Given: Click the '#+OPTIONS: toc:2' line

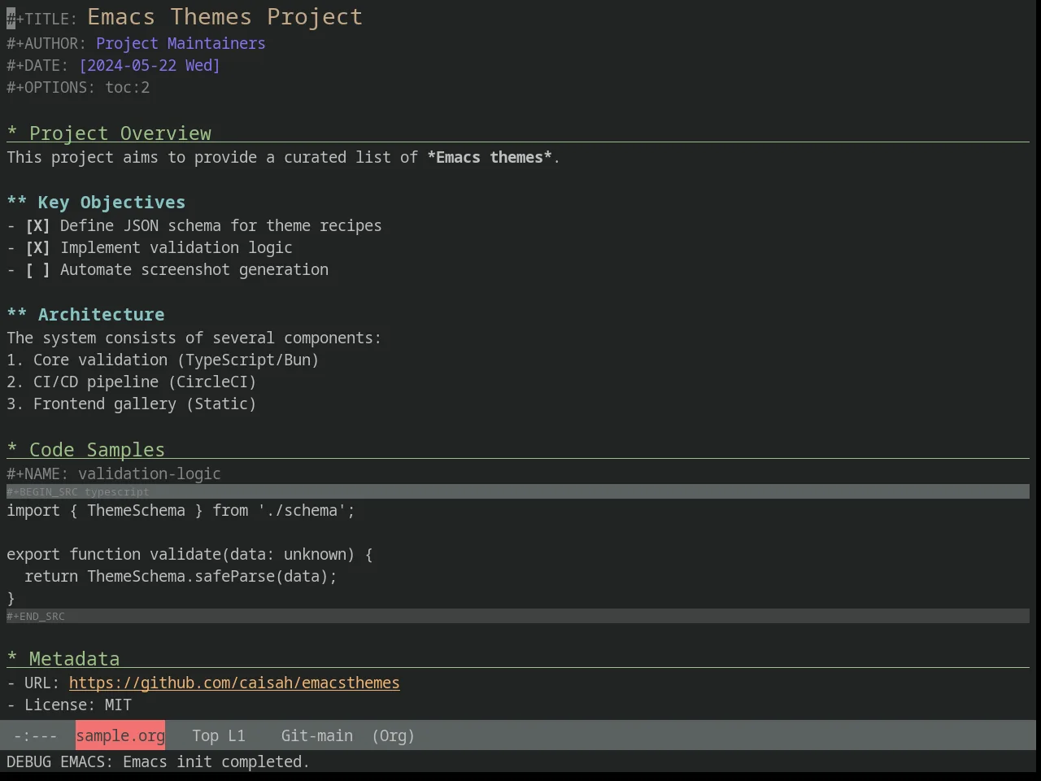Looking at the screenshot, I should (78, 88).
